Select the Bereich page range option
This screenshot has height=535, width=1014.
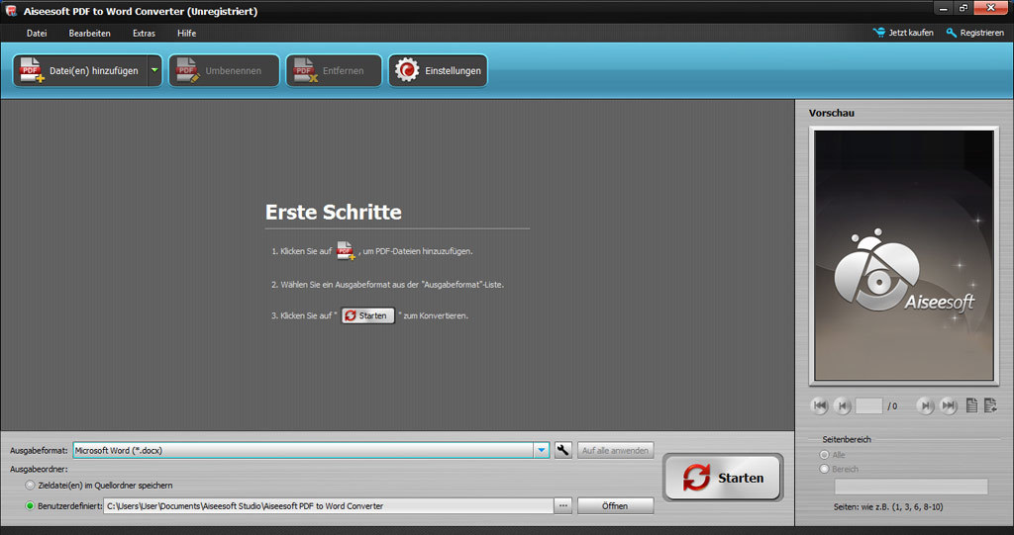[x=824, y=469]
